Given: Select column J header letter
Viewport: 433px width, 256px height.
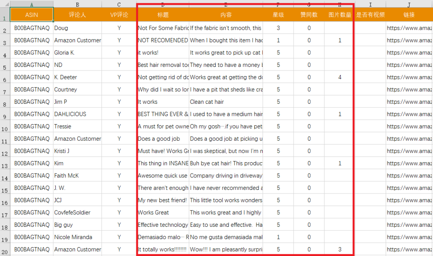Looking at the screenshot, I should pos(409,4).
